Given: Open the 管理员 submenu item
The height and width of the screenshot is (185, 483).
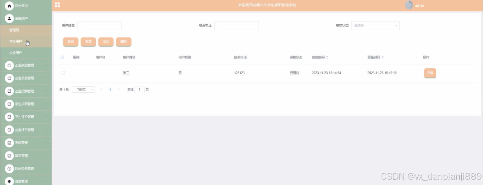Looking at the screenshot, I should coord(26,30).
